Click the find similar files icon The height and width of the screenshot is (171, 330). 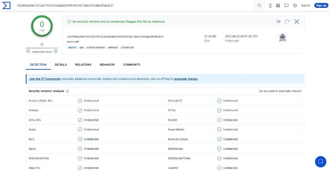pyautogui.click(x=278, y=21)
